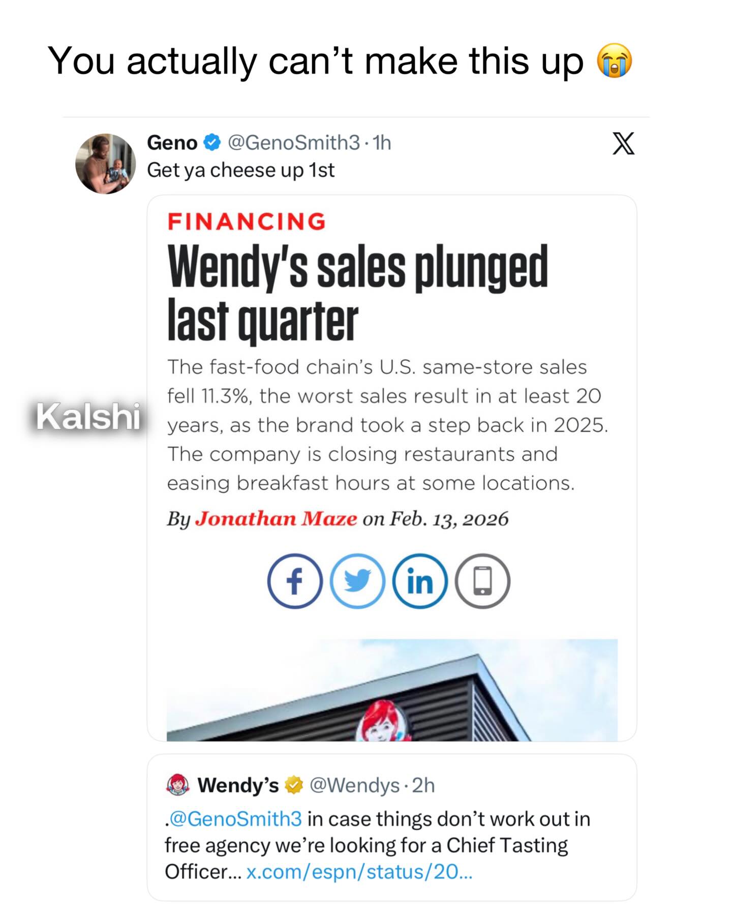Click the mobile phone share icon
732x910 pixels.
tap(482, 581)
